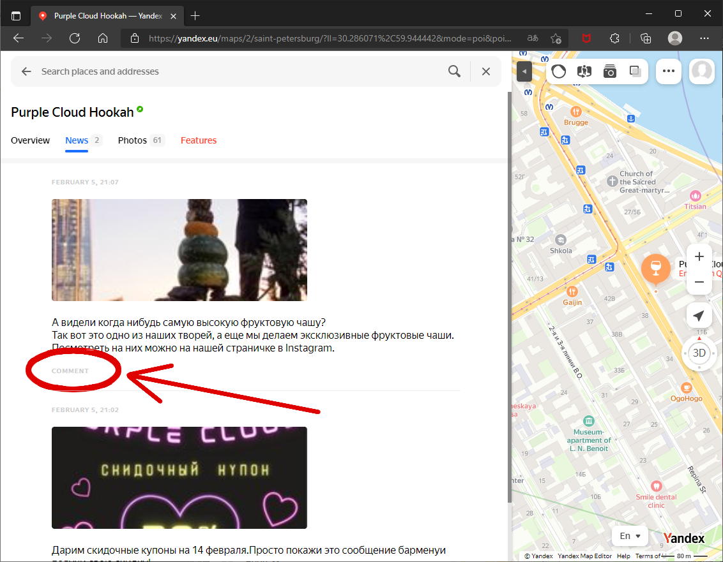Switch to the Overview tab
The height and width of the screenshot is (562, 723).
[x=30, y=140]
